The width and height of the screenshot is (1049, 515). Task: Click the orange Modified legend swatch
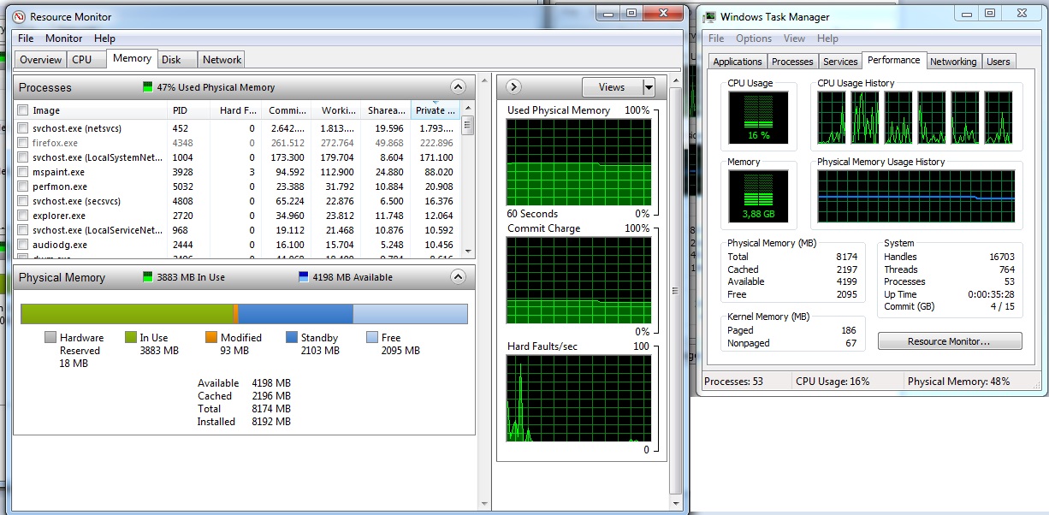click(211, 337)
